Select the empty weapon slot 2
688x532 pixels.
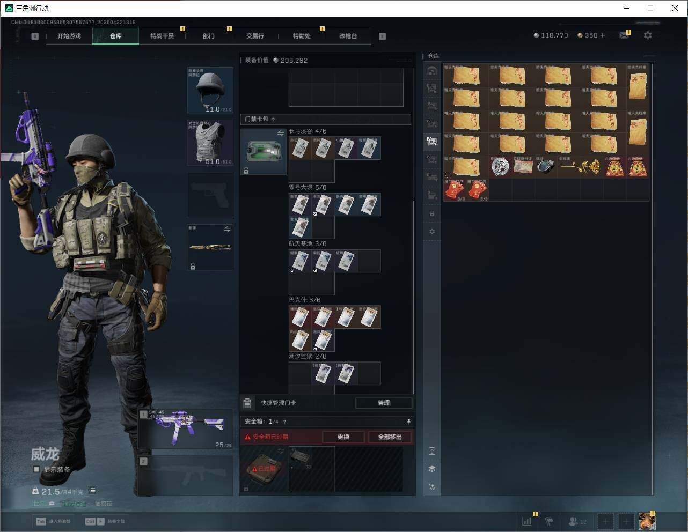click(186, 476)
